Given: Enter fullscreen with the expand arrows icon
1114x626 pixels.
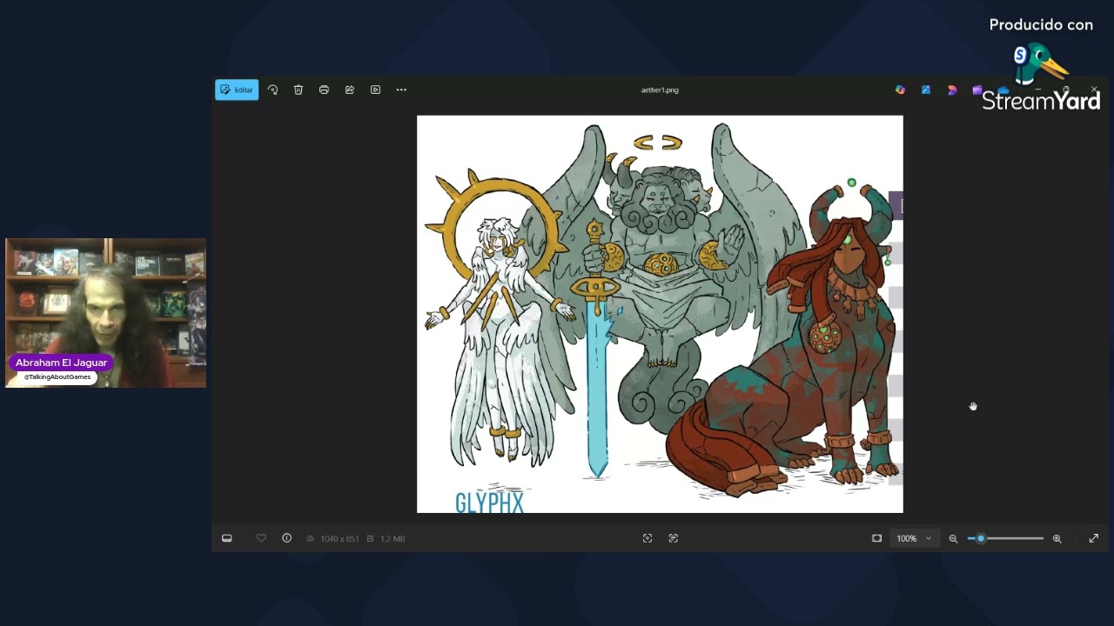Looking at the screenshot, I should tap(1094, 538).
